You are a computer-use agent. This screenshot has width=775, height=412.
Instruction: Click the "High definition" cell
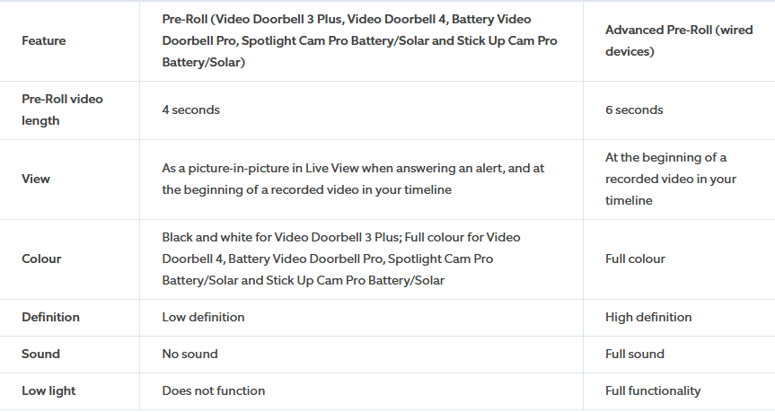tap(648, 317)
